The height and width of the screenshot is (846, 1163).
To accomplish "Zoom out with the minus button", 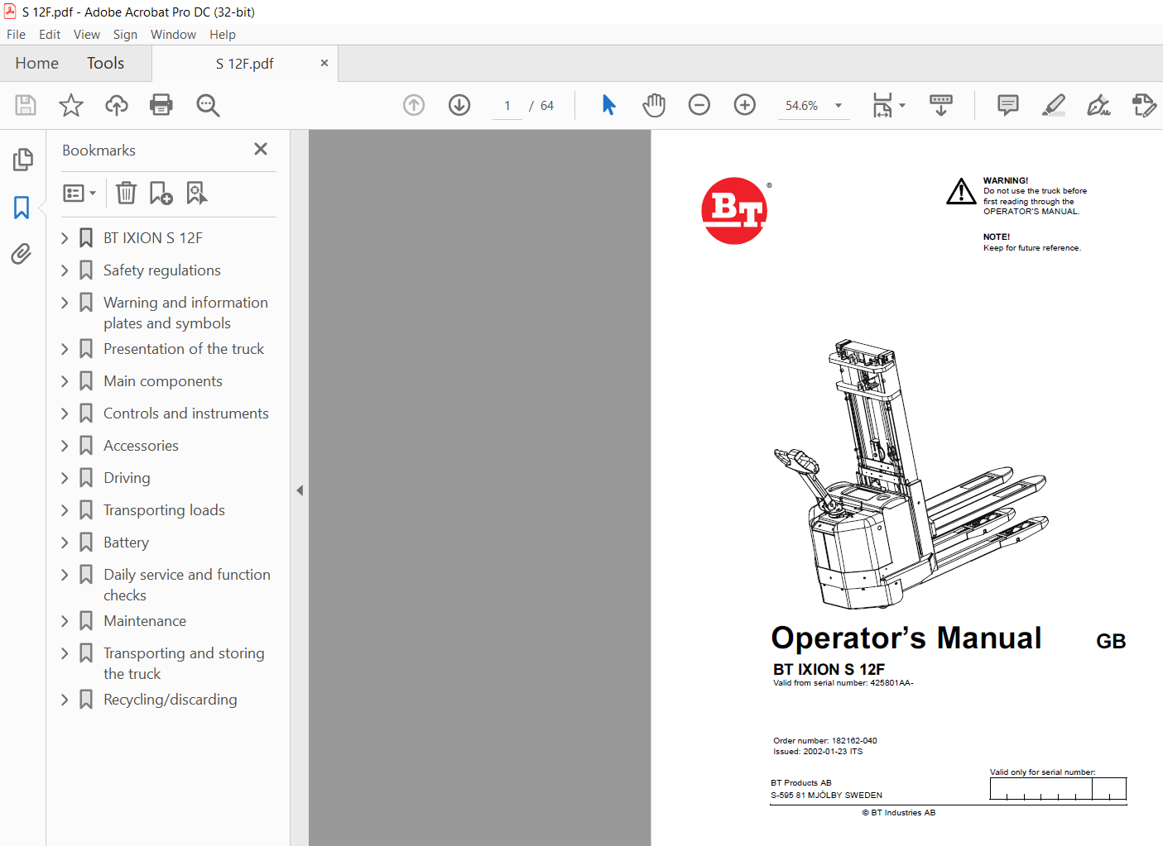I will tap(699, 105).
